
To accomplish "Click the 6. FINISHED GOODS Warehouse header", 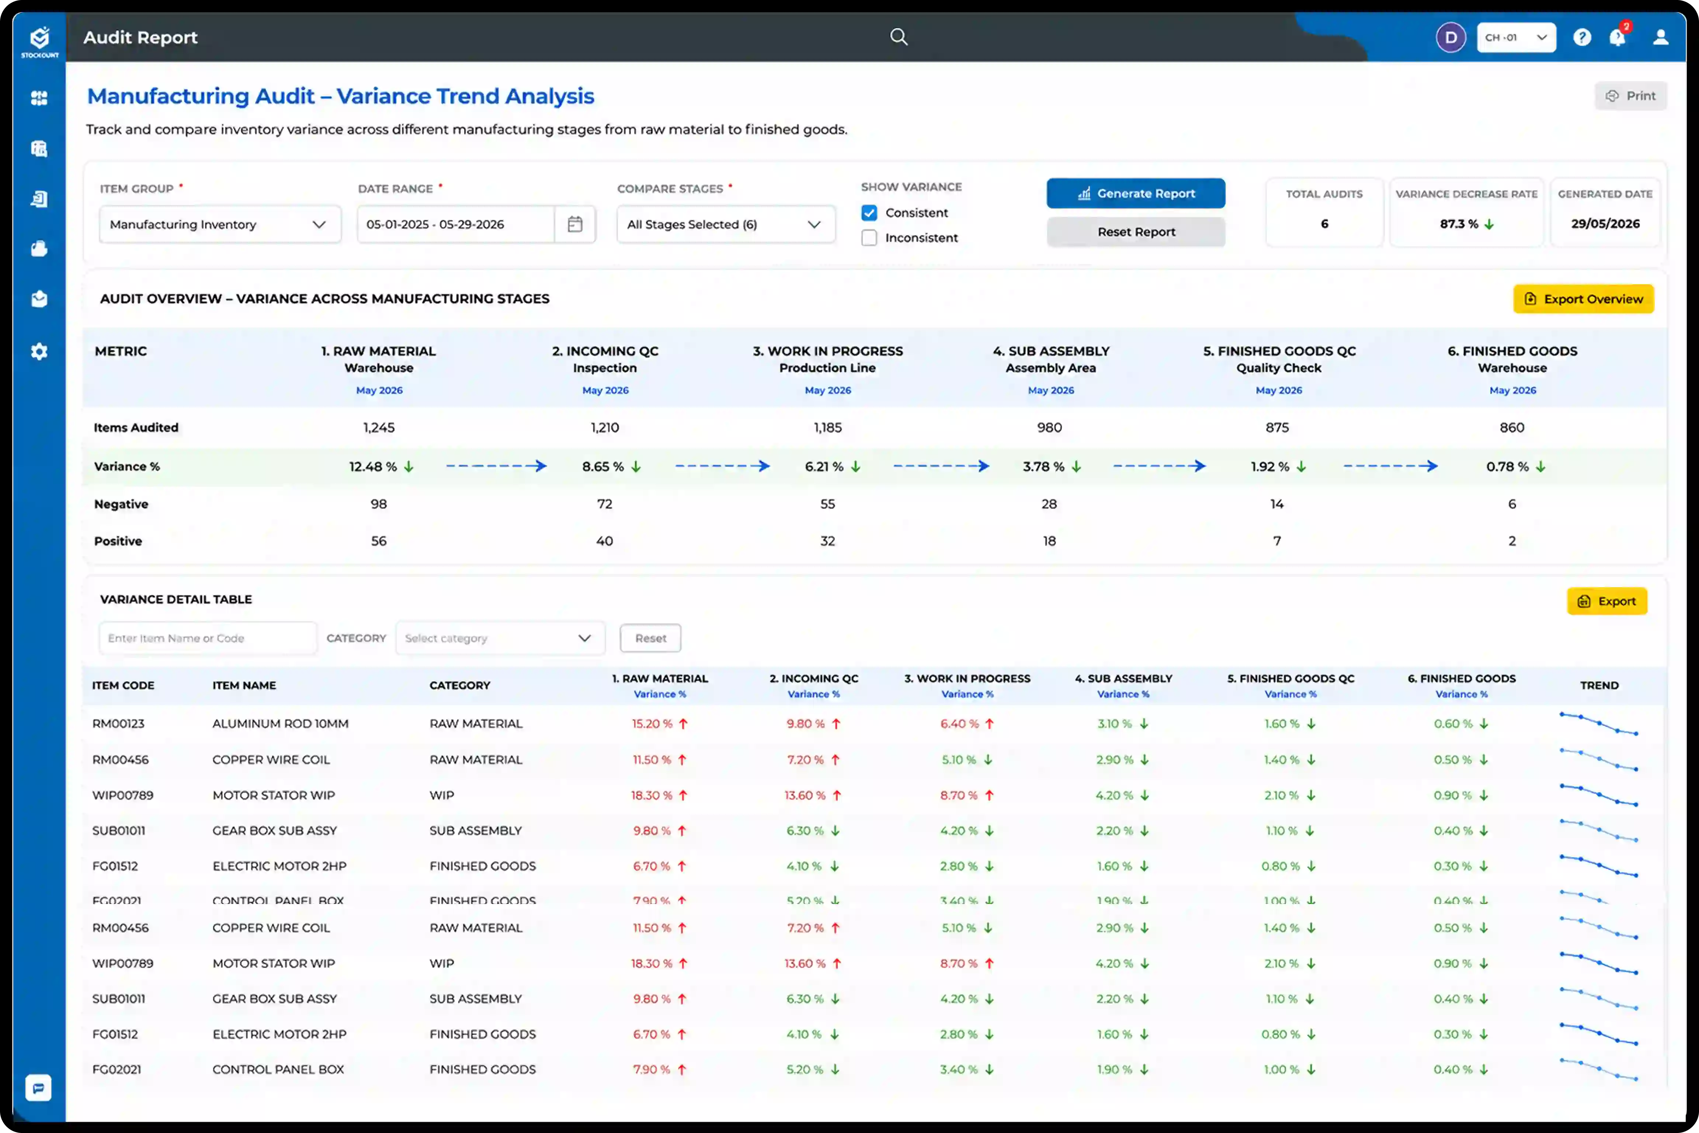I will [1512, 359].
